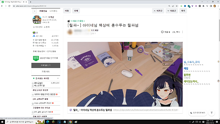Toggle the browser side panel icon
The width and height of the screenshot is (220, 124).
[211, 6]
